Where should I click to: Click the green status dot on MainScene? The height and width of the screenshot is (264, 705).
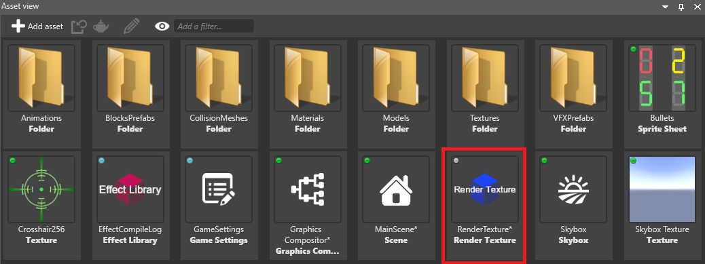[367, 161]
